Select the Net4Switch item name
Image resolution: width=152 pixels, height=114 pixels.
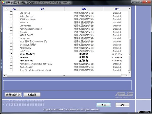click(25, 57)
